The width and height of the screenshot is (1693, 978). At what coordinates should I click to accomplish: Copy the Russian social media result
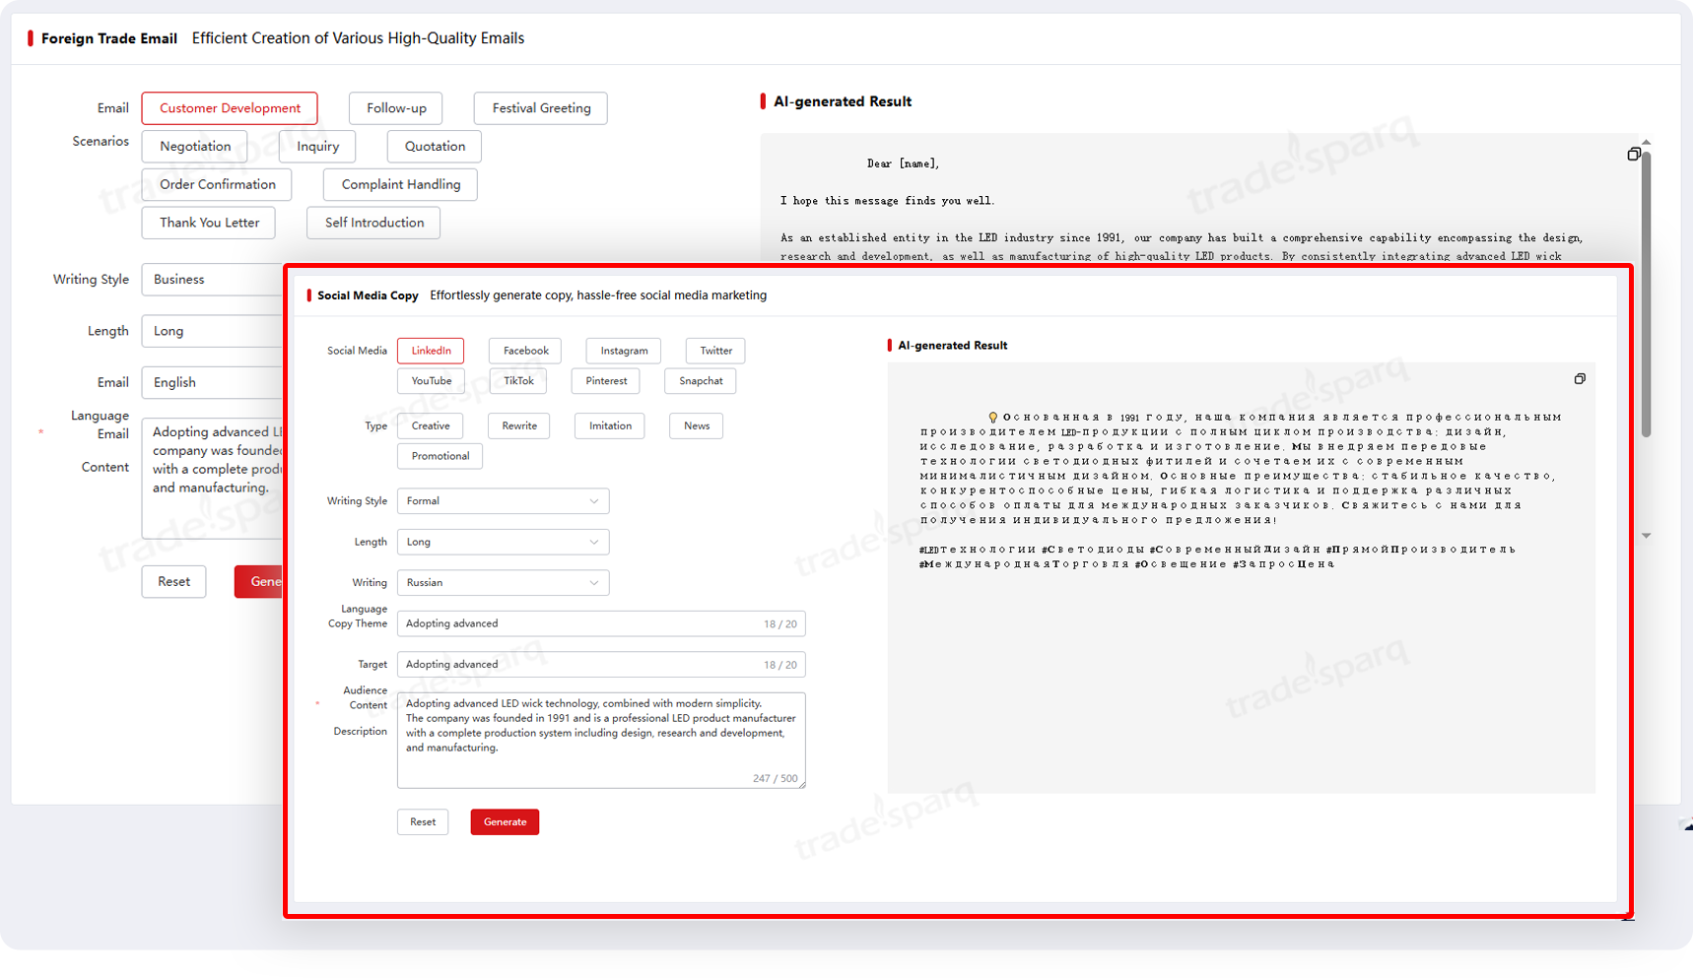coord(1579,379)
